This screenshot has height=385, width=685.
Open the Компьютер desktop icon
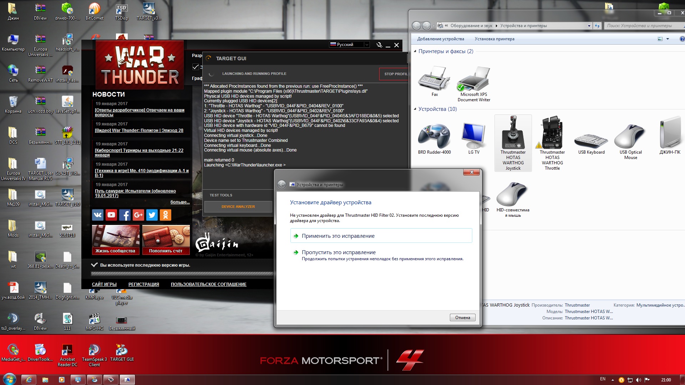point(13,42)
